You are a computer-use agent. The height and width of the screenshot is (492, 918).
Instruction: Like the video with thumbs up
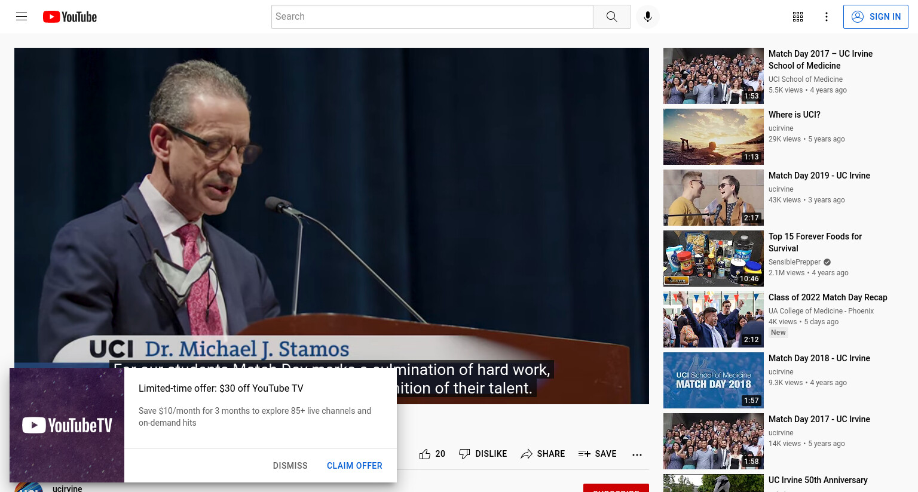[x=425, y=454]
